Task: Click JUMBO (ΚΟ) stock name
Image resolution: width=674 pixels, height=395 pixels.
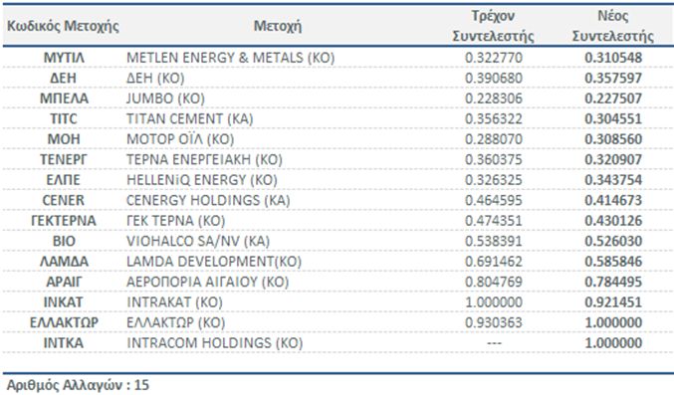Action: 165,99
